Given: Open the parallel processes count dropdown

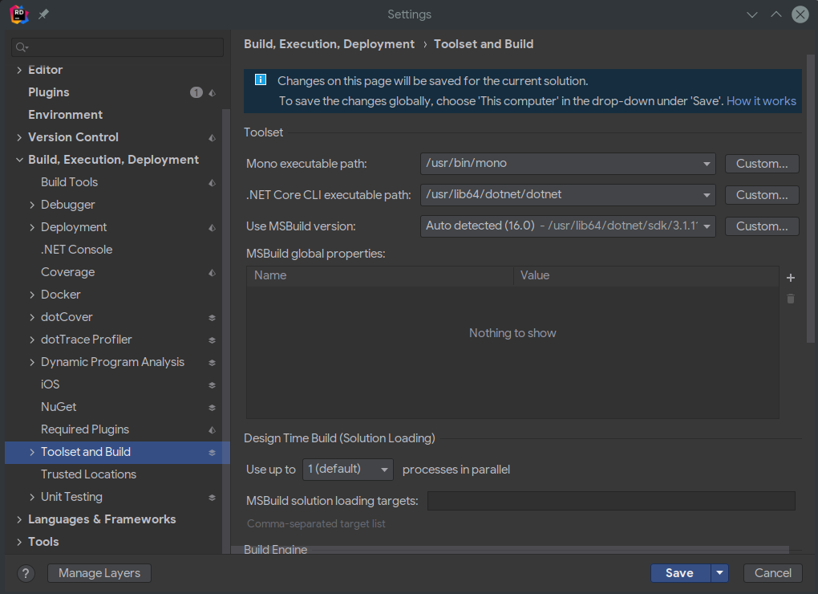Looking at the screenshot, I should tap(348, 470).
